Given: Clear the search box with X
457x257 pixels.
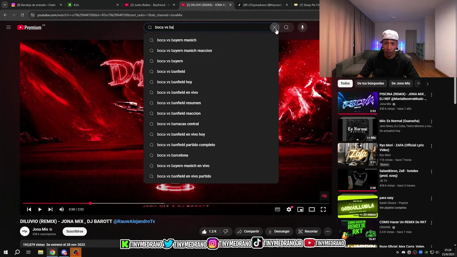Looking at the screenshot, I should pos(274,27).
